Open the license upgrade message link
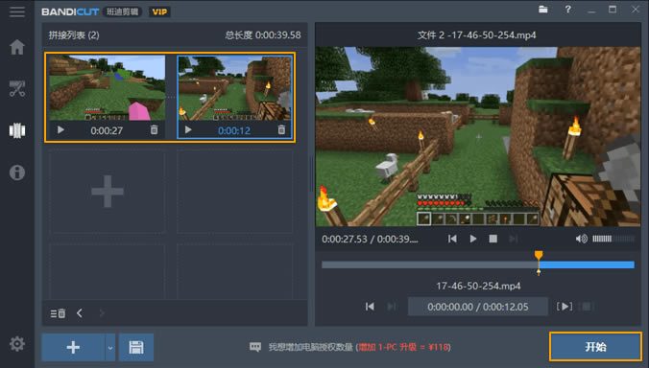This screenshot has width=649, height=368. pos(360,347)
